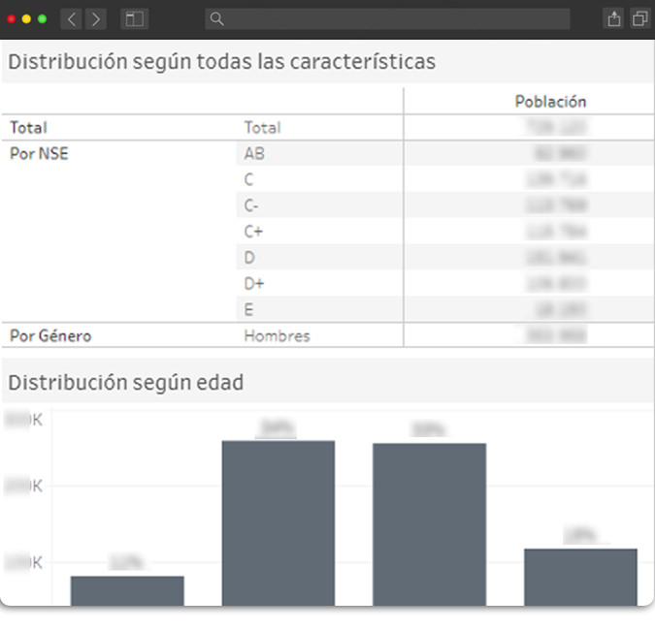Select the rightmost bar in age chart

tap(580, 577)
